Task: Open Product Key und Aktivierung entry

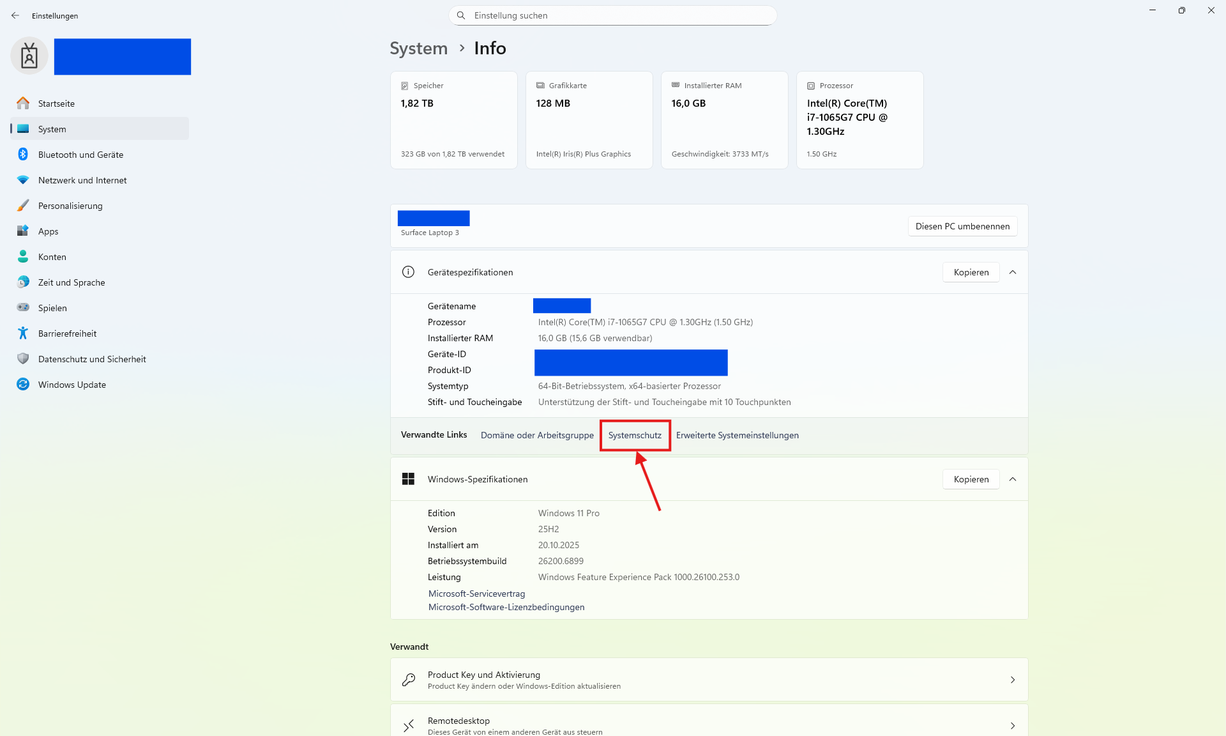Action: (x=709, y=680)
